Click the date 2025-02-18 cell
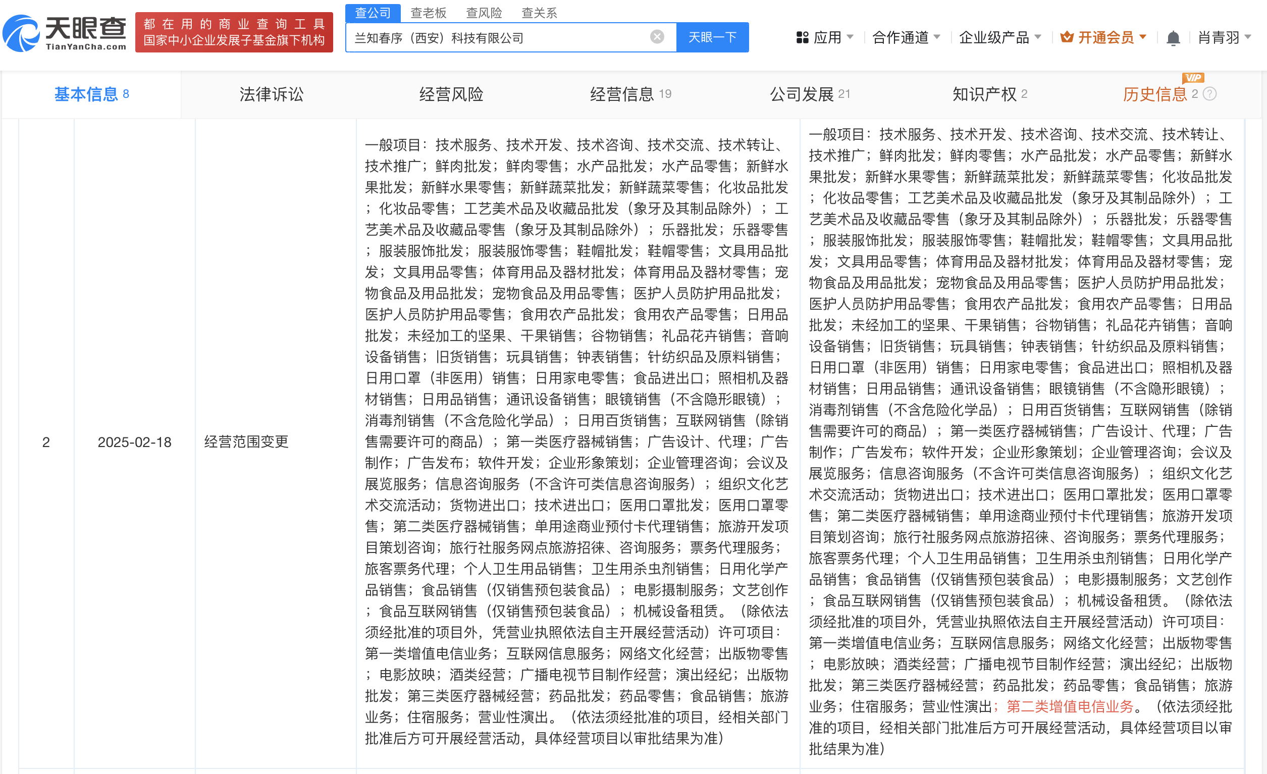The width and height of the screenshot is (1267, 774). tap(134, 442)
